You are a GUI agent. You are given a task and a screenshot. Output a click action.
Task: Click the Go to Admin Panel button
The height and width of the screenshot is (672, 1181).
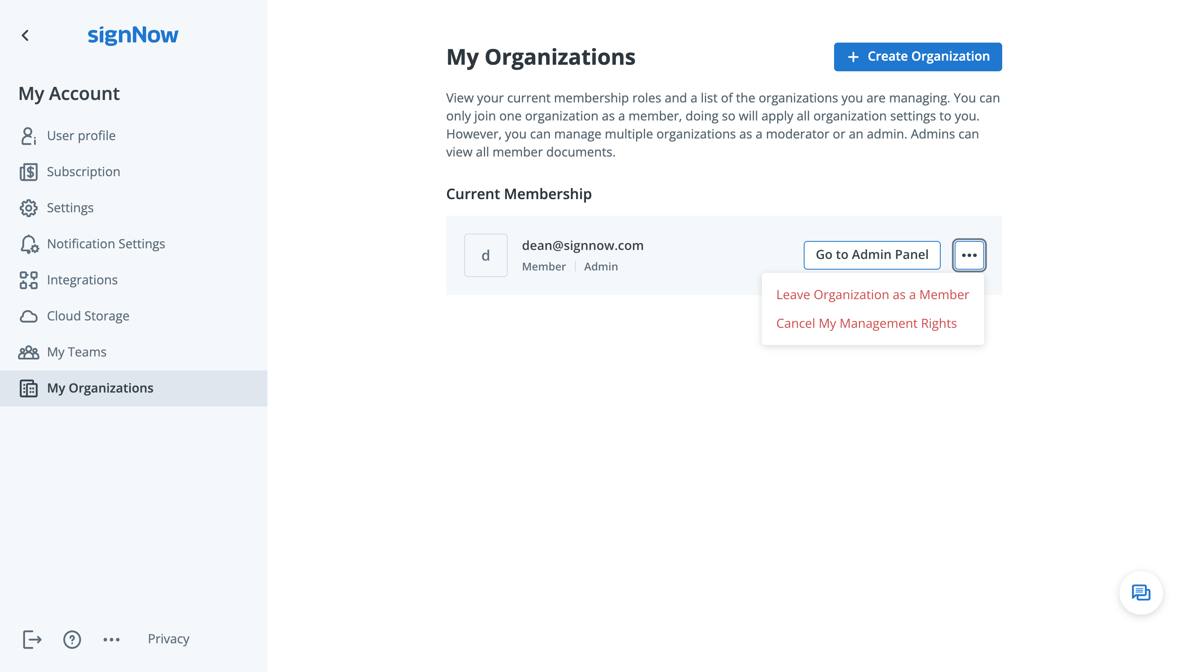(x=872, y=254)
